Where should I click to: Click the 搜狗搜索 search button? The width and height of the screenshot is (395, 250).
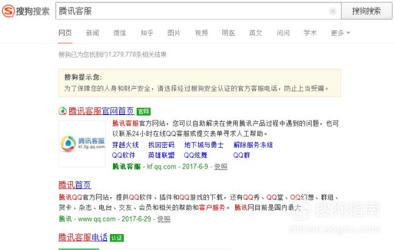coord(366,11)
